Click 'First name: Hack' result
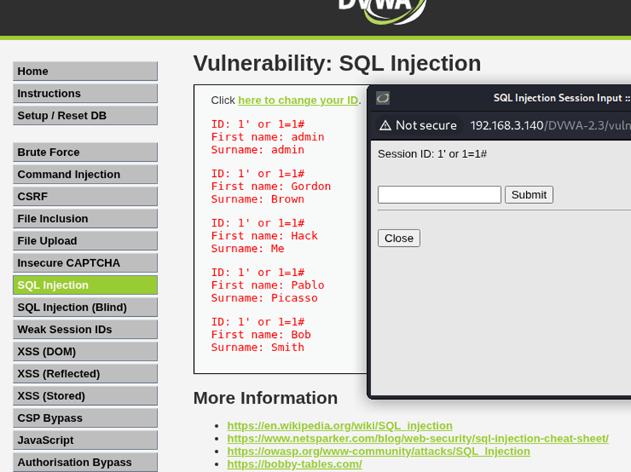631x472 pixels. (x=264, y=236)
